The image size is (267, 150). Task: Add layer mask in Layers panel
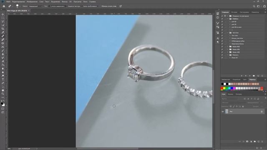[247, 142]
